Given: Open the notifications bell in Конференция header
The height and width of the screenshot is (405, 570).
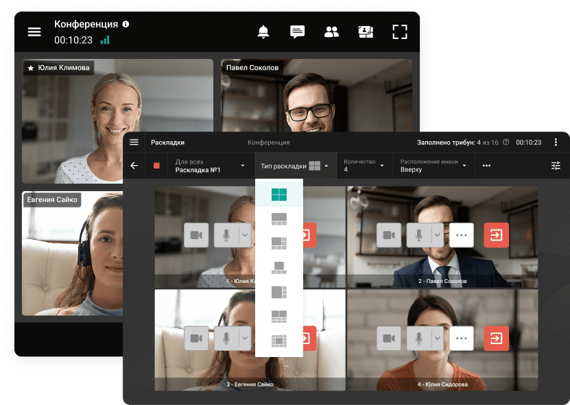Looking at the screenshot, I should tap(263, 32).
